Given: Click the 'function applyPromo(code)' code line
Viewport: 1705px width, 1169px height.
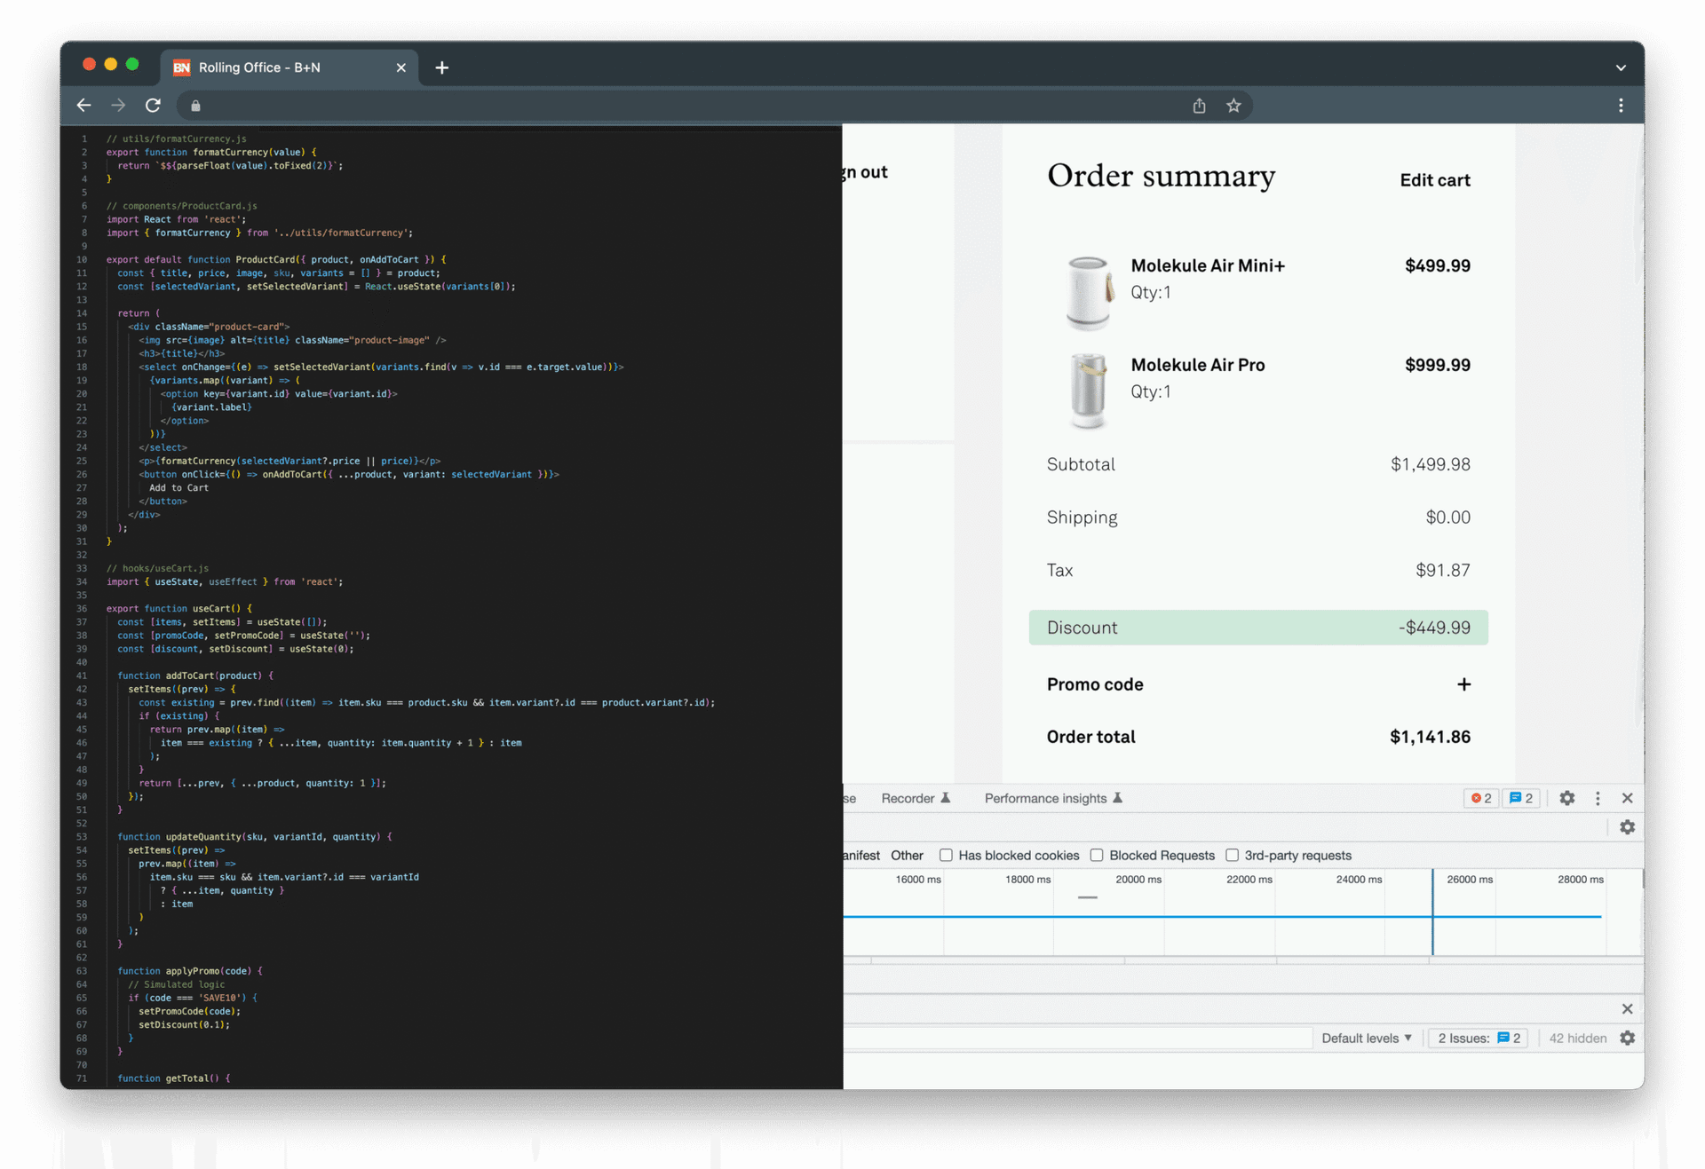Looking at the screenshot, I should pyautogui.click(x=189, y=971).
